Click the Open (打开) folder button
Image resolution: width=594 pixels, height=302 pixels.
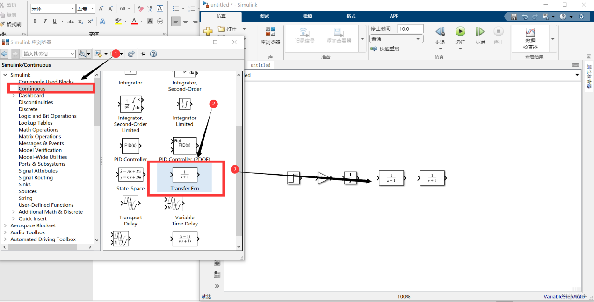point(228,29)
